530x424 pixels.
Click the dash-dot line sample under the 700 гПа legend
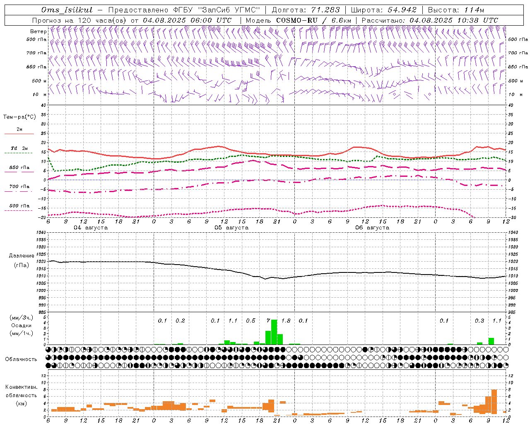point(18,191)
